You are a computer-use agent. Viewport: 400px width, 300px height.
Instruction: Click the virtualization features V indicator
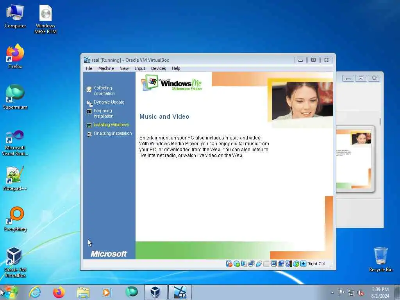[x=288, y=264]
